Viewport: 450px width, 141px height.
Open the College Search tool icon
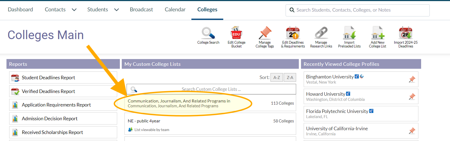(208, 33)
